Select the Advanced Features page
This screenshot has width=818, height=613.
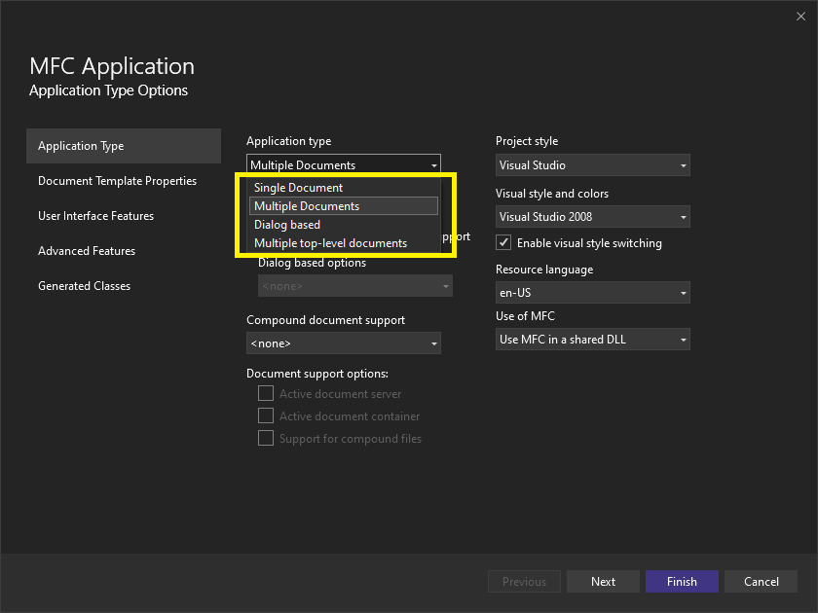click(87, 250)
